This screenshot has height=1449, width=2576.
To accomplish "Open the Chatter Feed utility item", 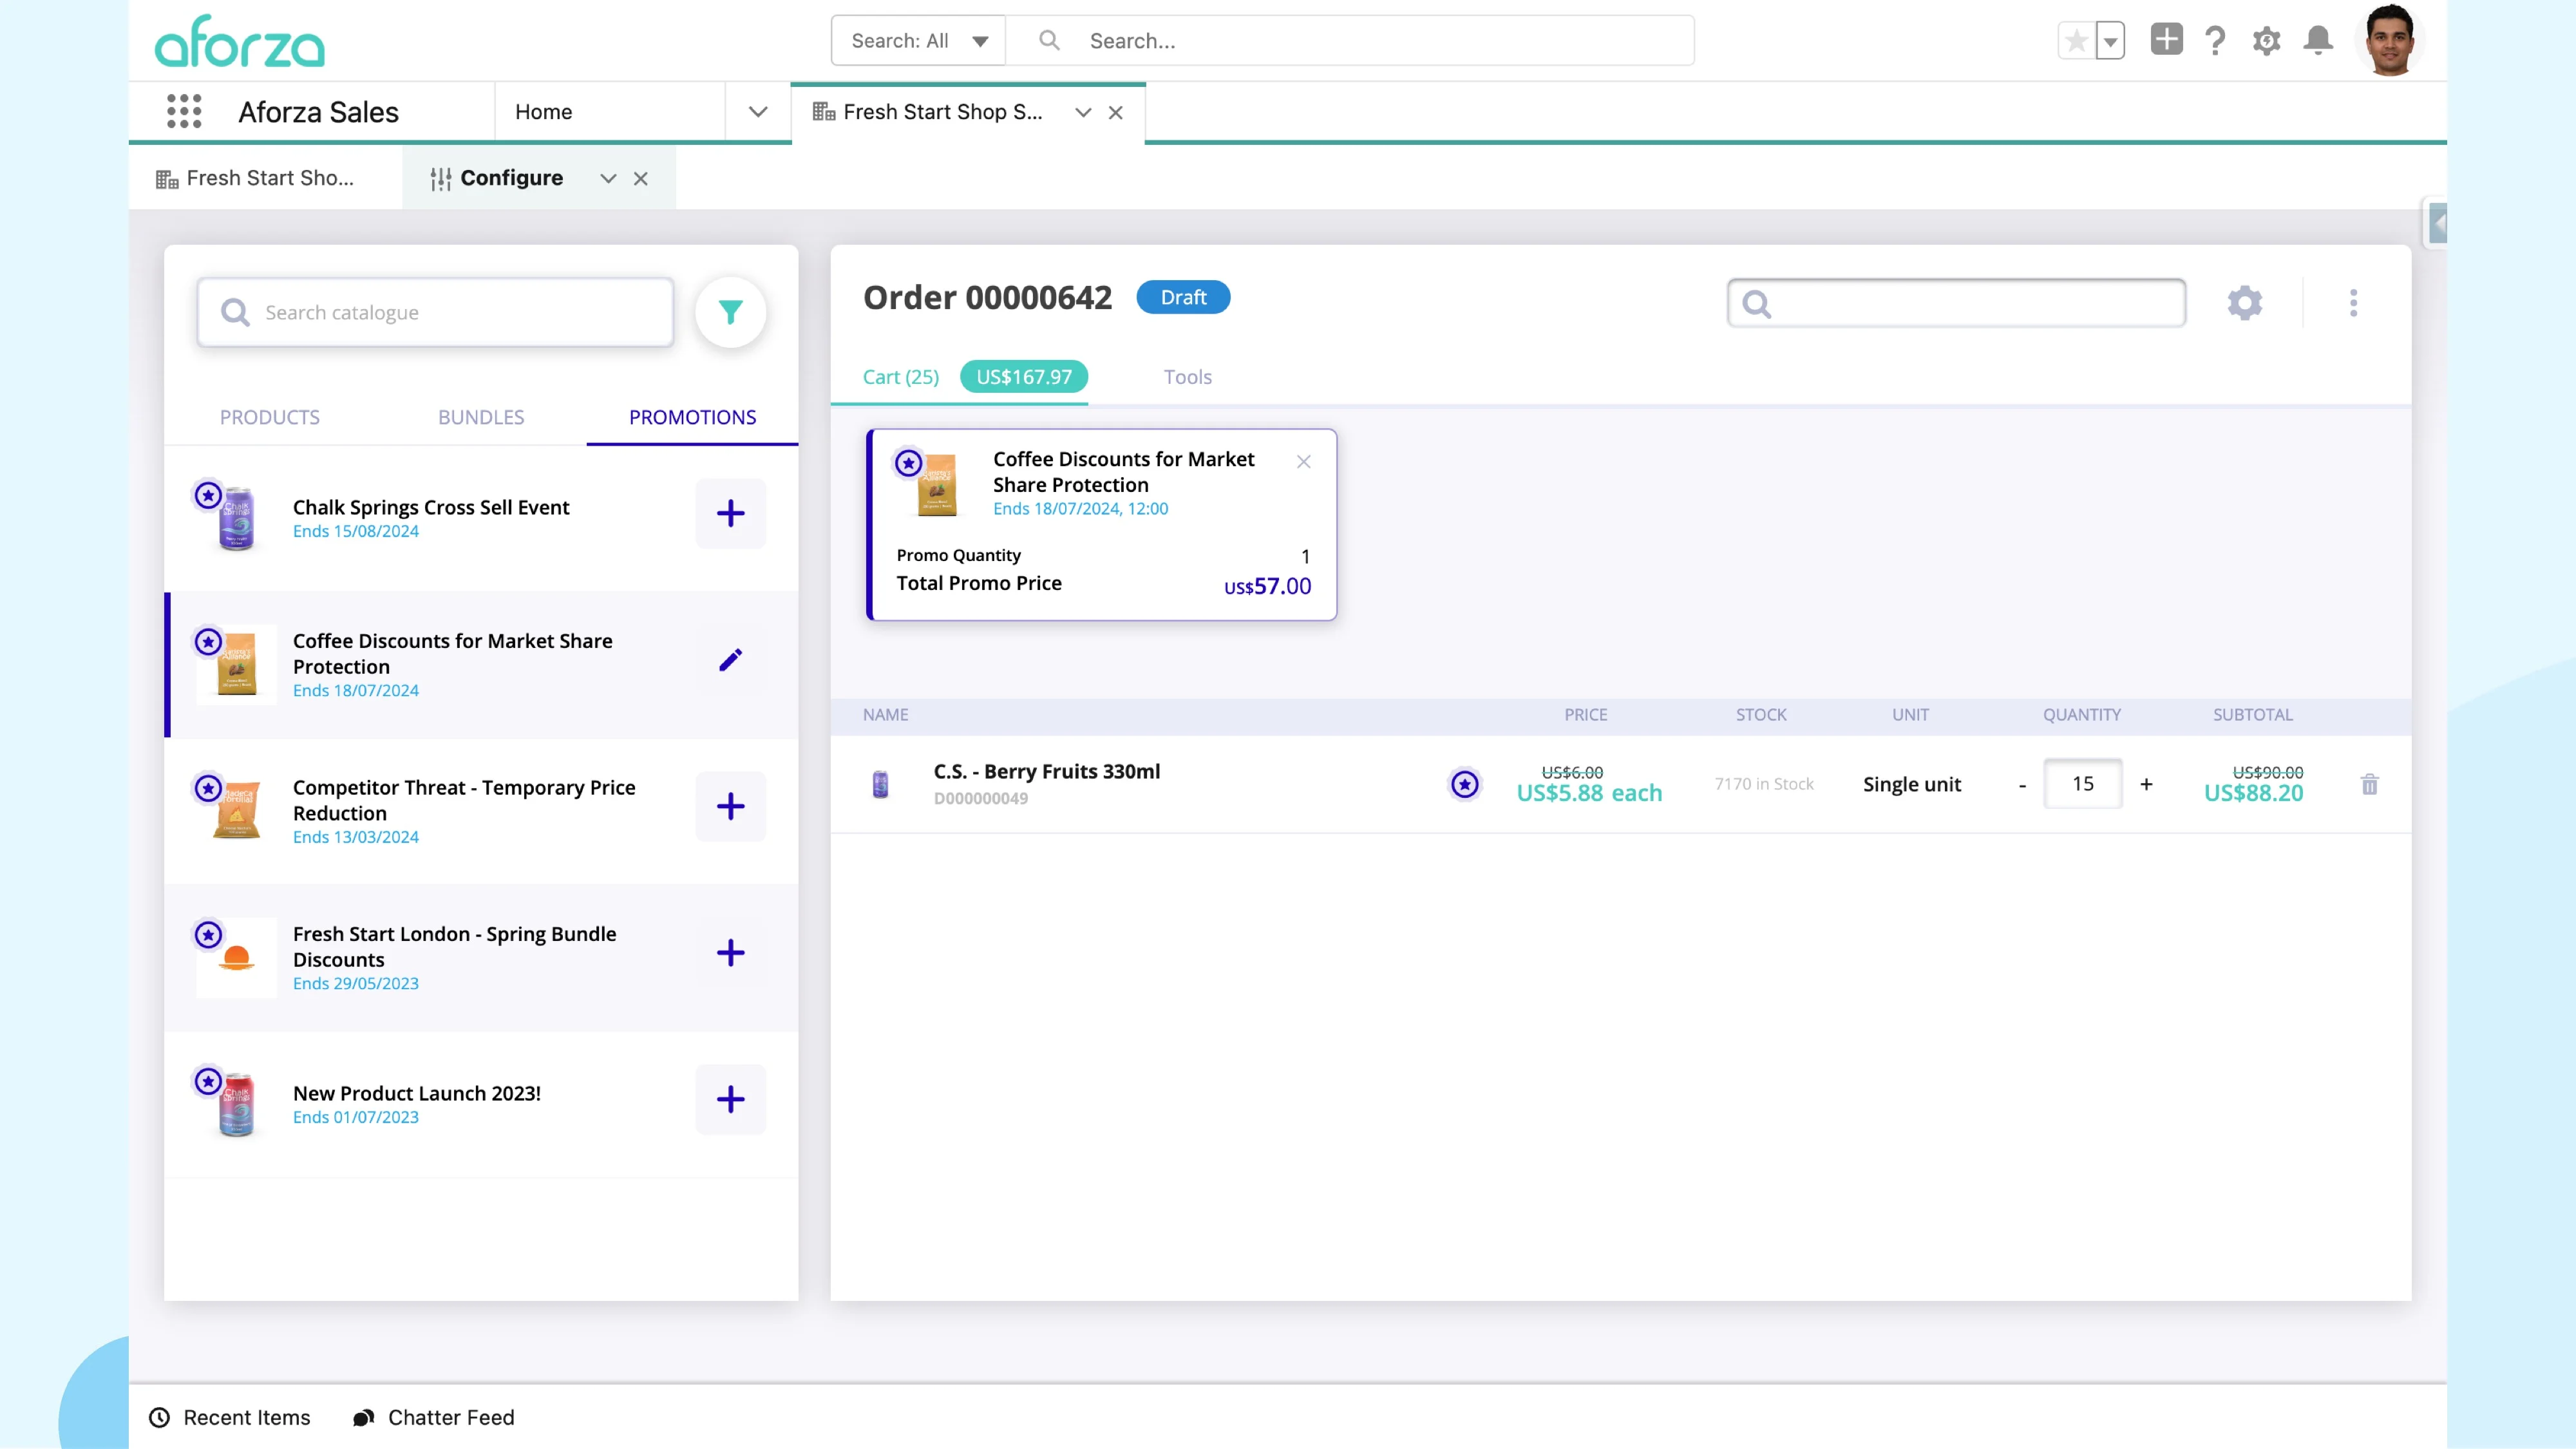I will click(x=434, y=1418).
